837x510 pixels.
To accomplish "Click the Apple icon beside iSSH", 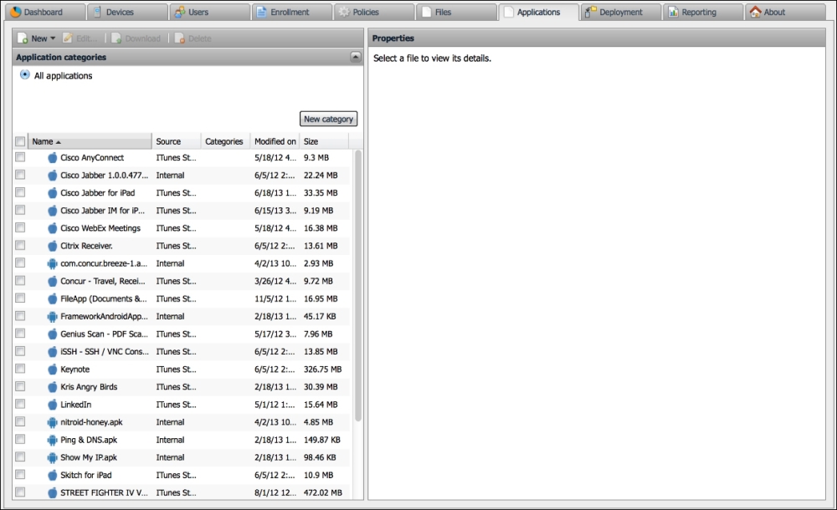I will click(52, 351).
